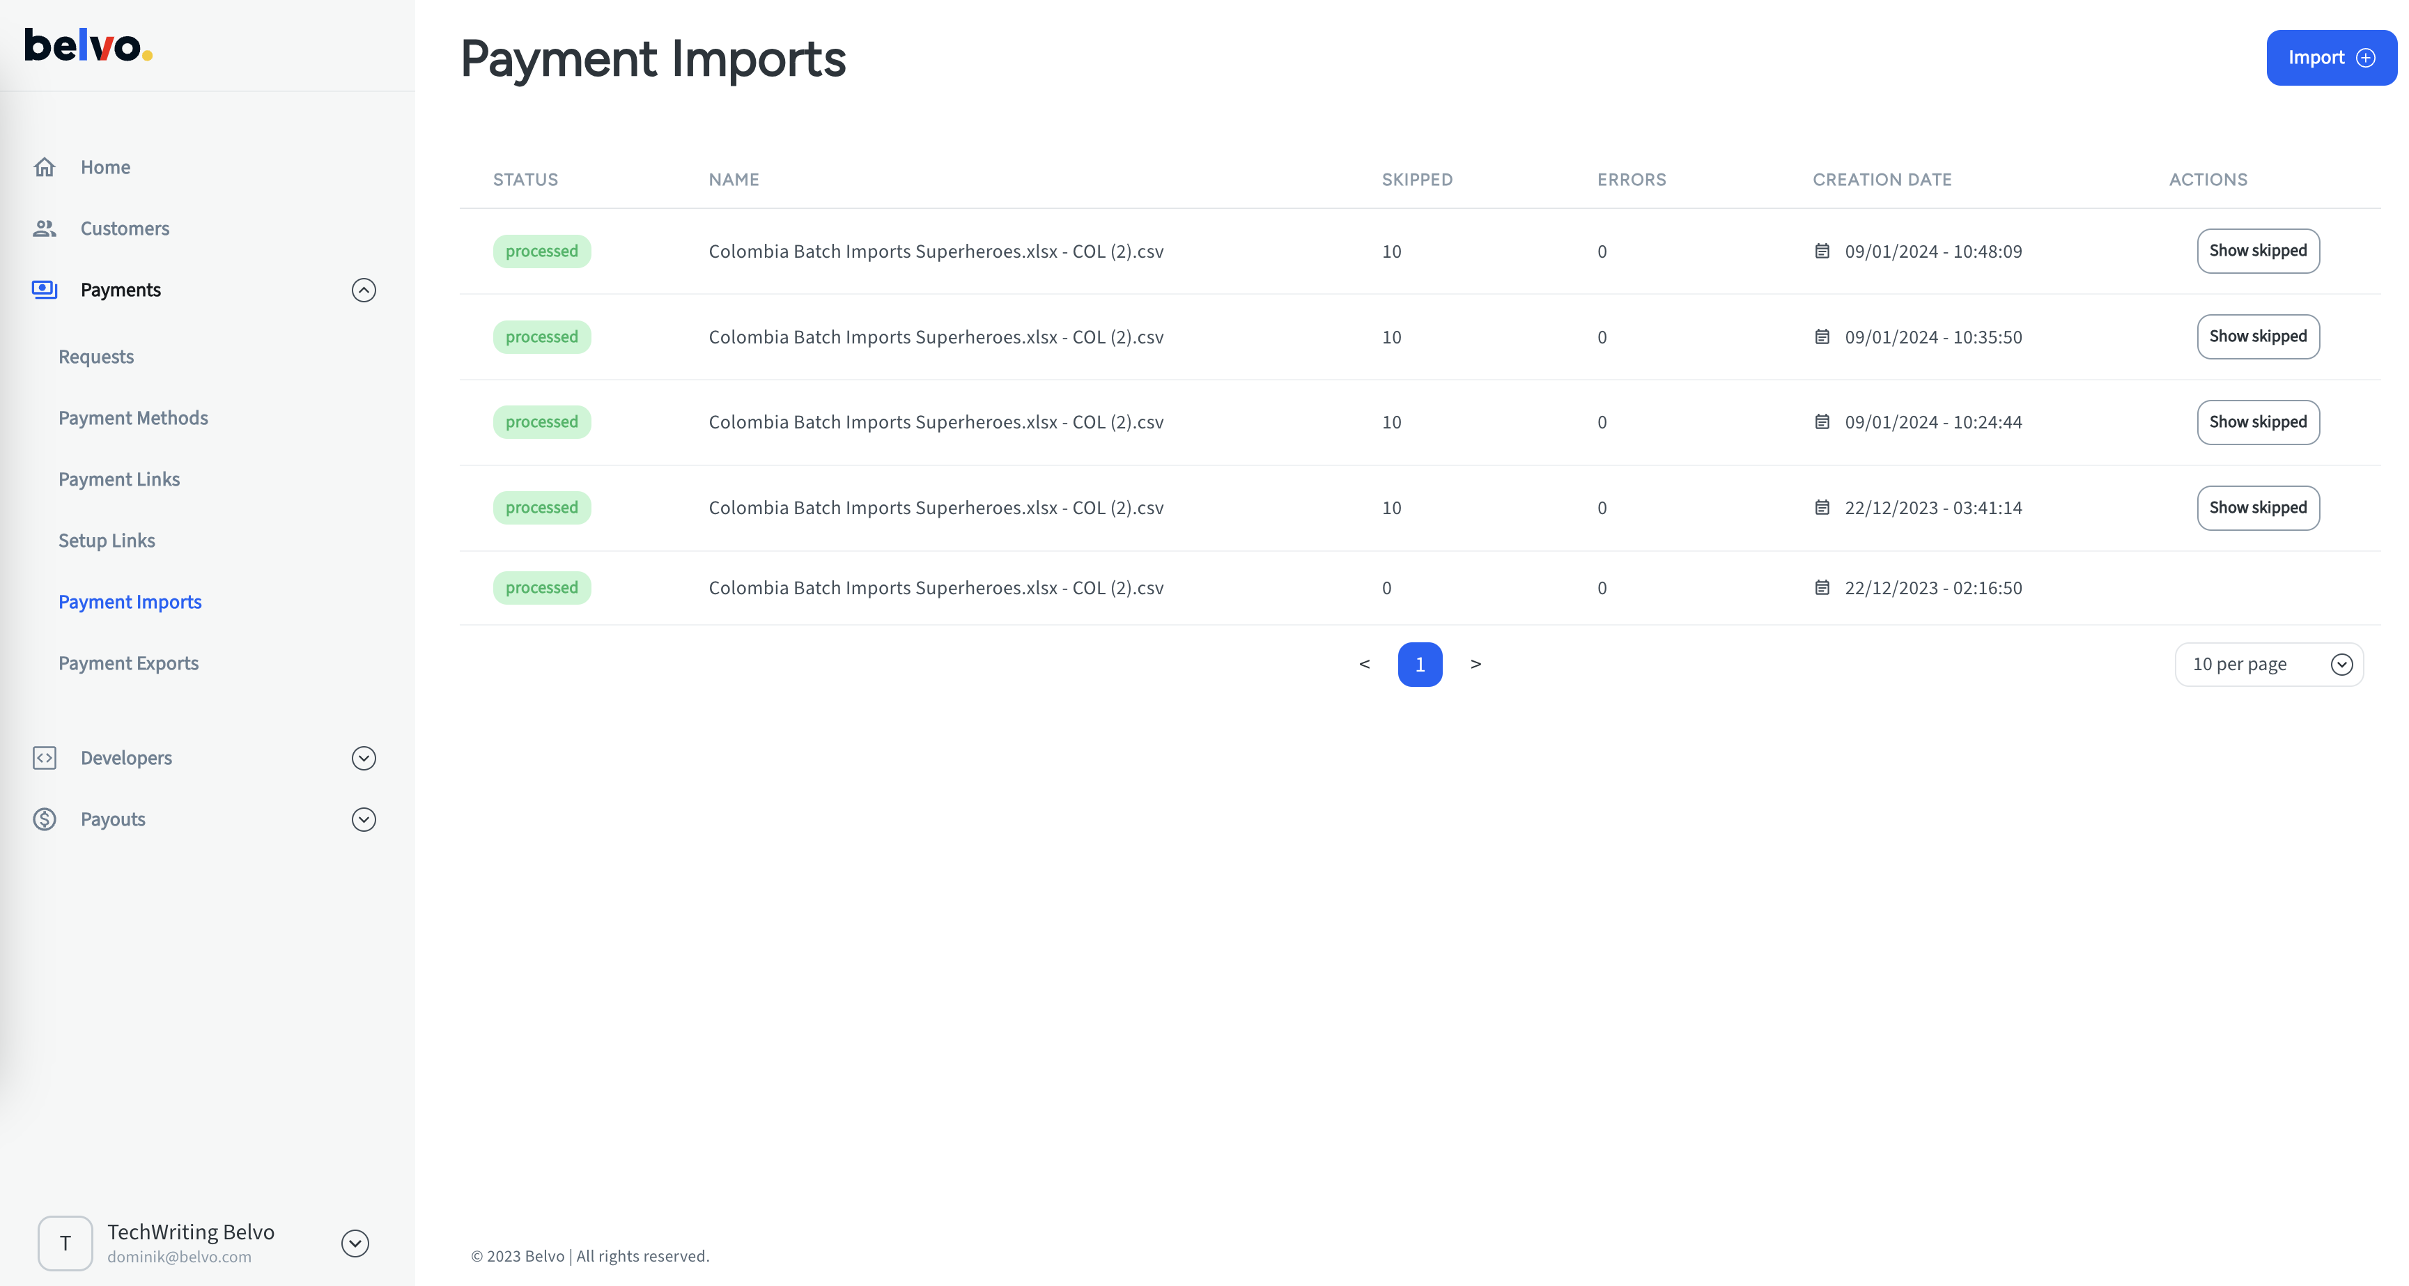The image size is (2409, 1286).
Task: Click processed badge in the 02:16:50 row
Action: tap(543, 587)
